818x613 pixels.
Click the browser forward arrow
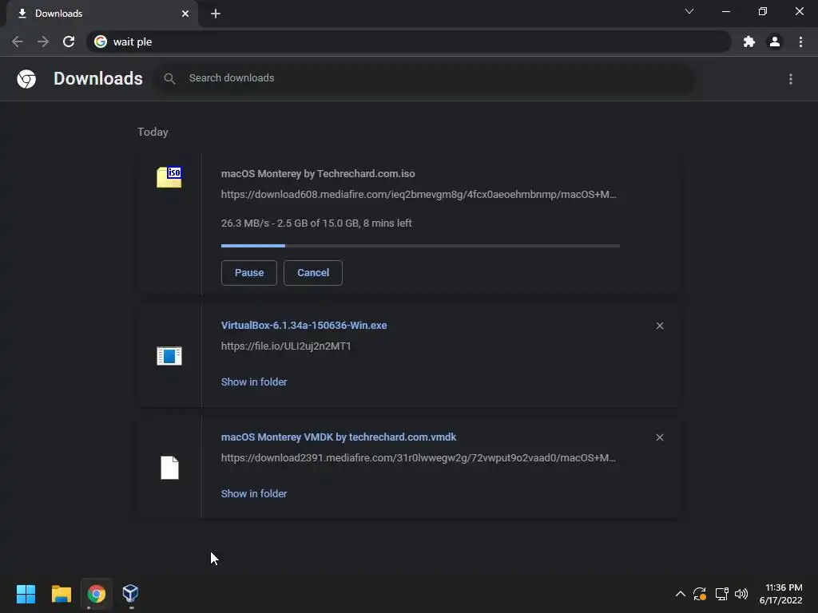coord(43,42)
